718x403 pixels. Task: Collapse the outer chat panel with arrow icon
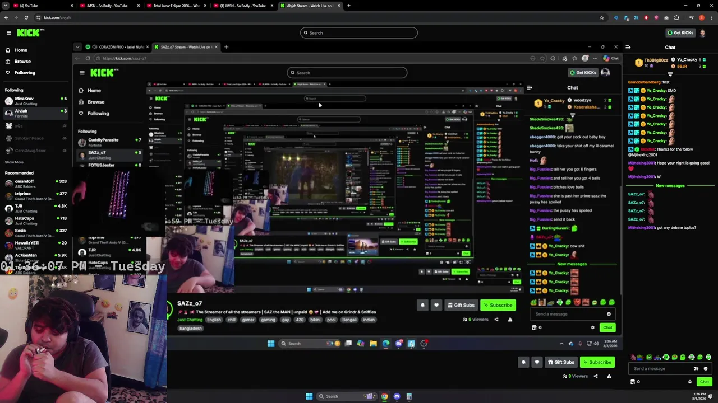(x=628, y=48)
